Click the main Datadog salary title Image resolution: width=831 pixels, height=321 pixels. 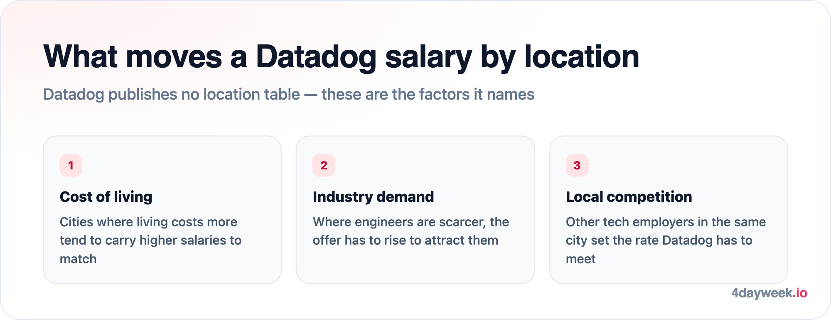[341, 56]
